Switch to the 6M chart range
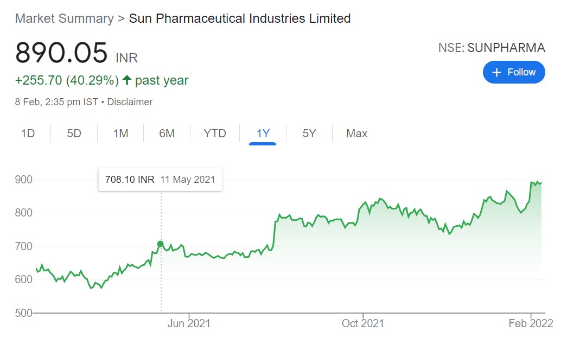Screen dimensions: 567x344 point(167,133)
